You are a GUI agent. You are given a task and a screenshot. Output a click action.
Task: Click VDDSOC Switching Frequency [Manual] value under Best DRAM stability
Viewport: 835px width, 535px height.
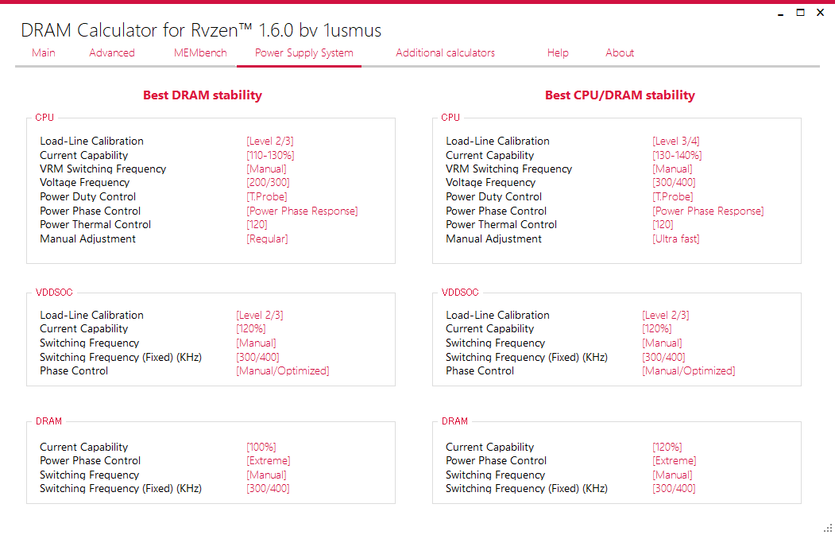(256, 343)
